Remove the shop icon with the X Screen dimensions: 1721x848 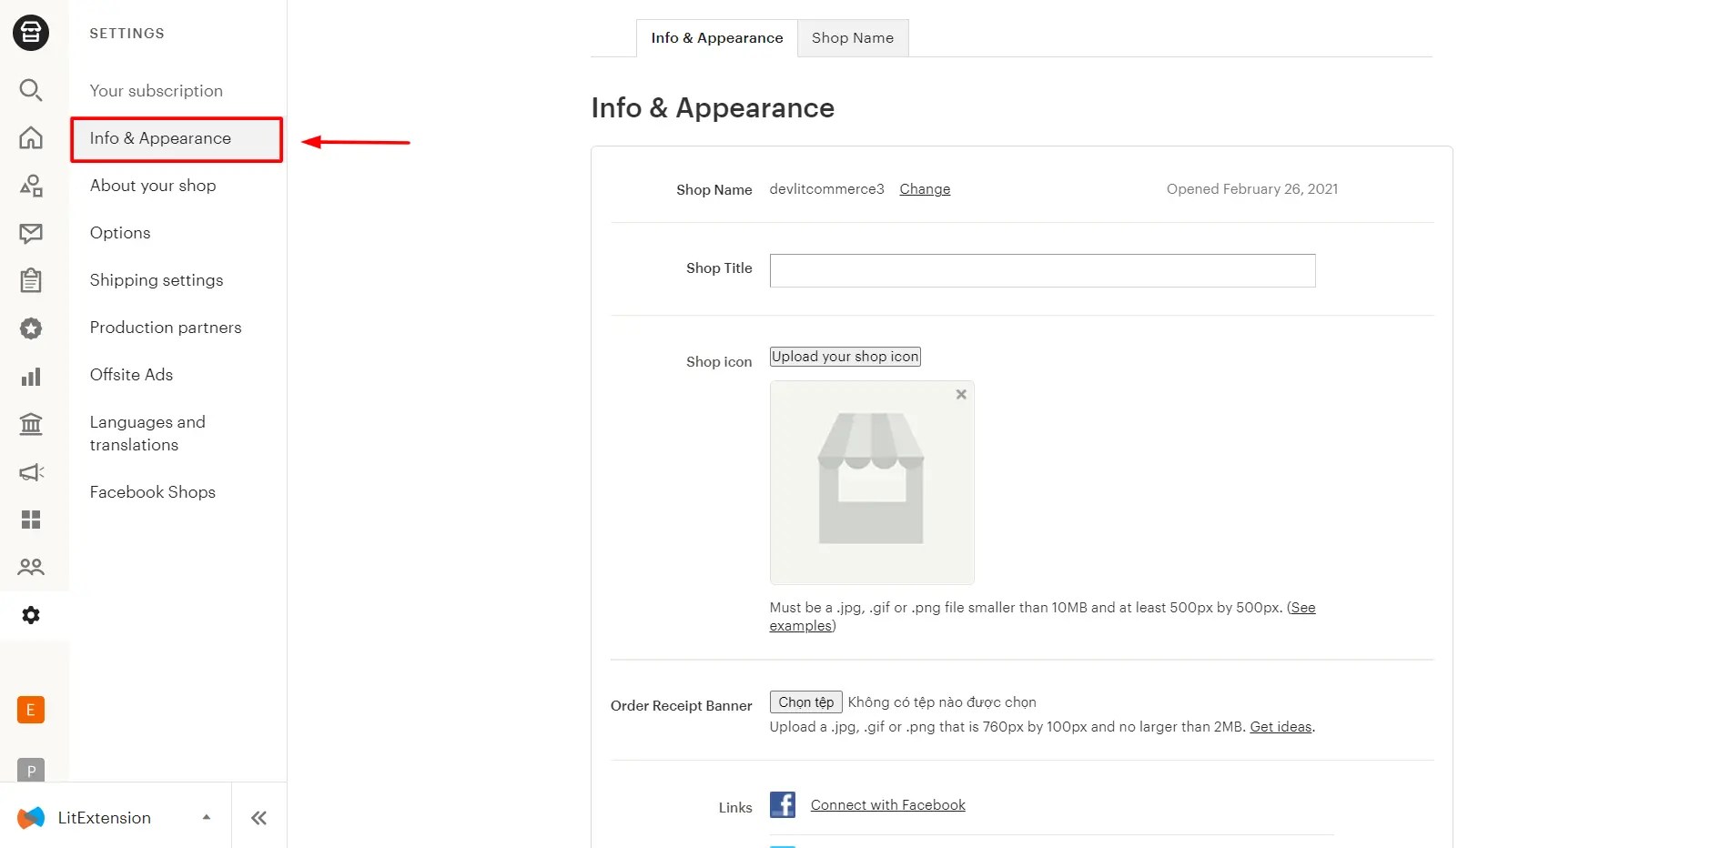pos(960,394)
